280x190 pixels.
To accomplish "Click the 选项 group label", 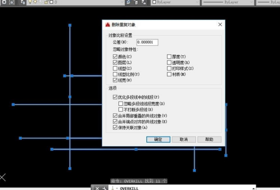I will (x=112, y=88).
